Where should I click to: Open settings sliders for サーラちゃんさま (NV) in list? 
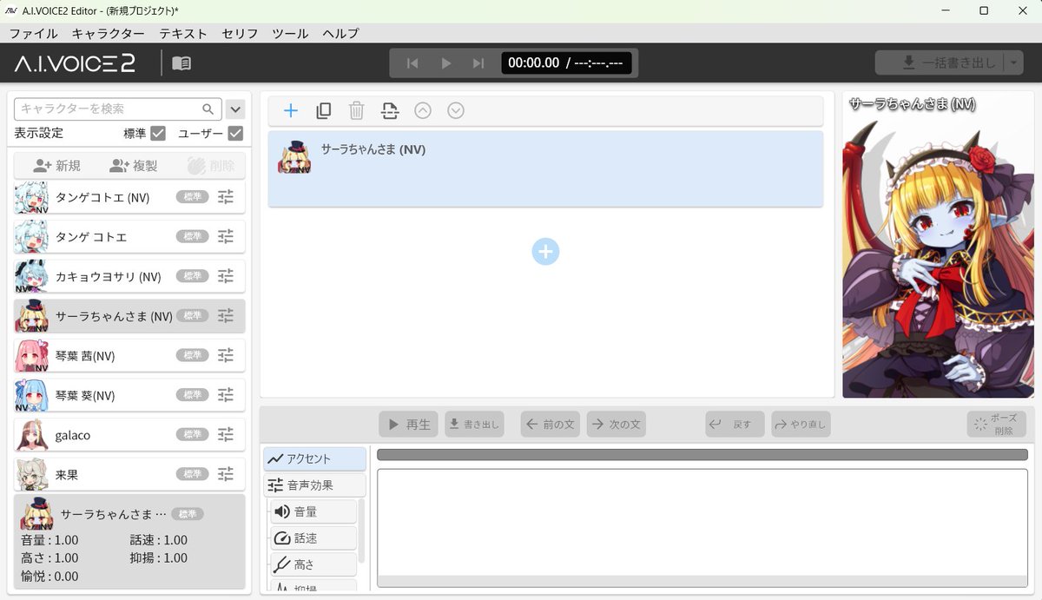coord(226,316)
